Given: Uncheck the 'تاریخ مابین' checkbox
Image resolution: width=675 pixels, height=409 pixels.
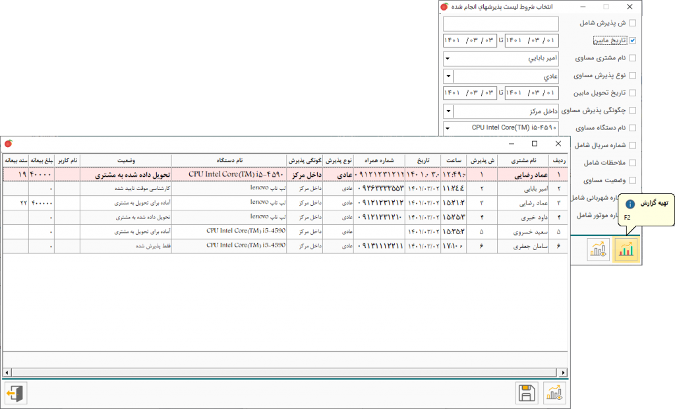Looking at the screenshot, I should 632,40.
